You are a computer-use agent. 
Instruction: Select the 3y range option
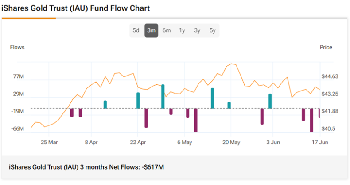(197, 30)
